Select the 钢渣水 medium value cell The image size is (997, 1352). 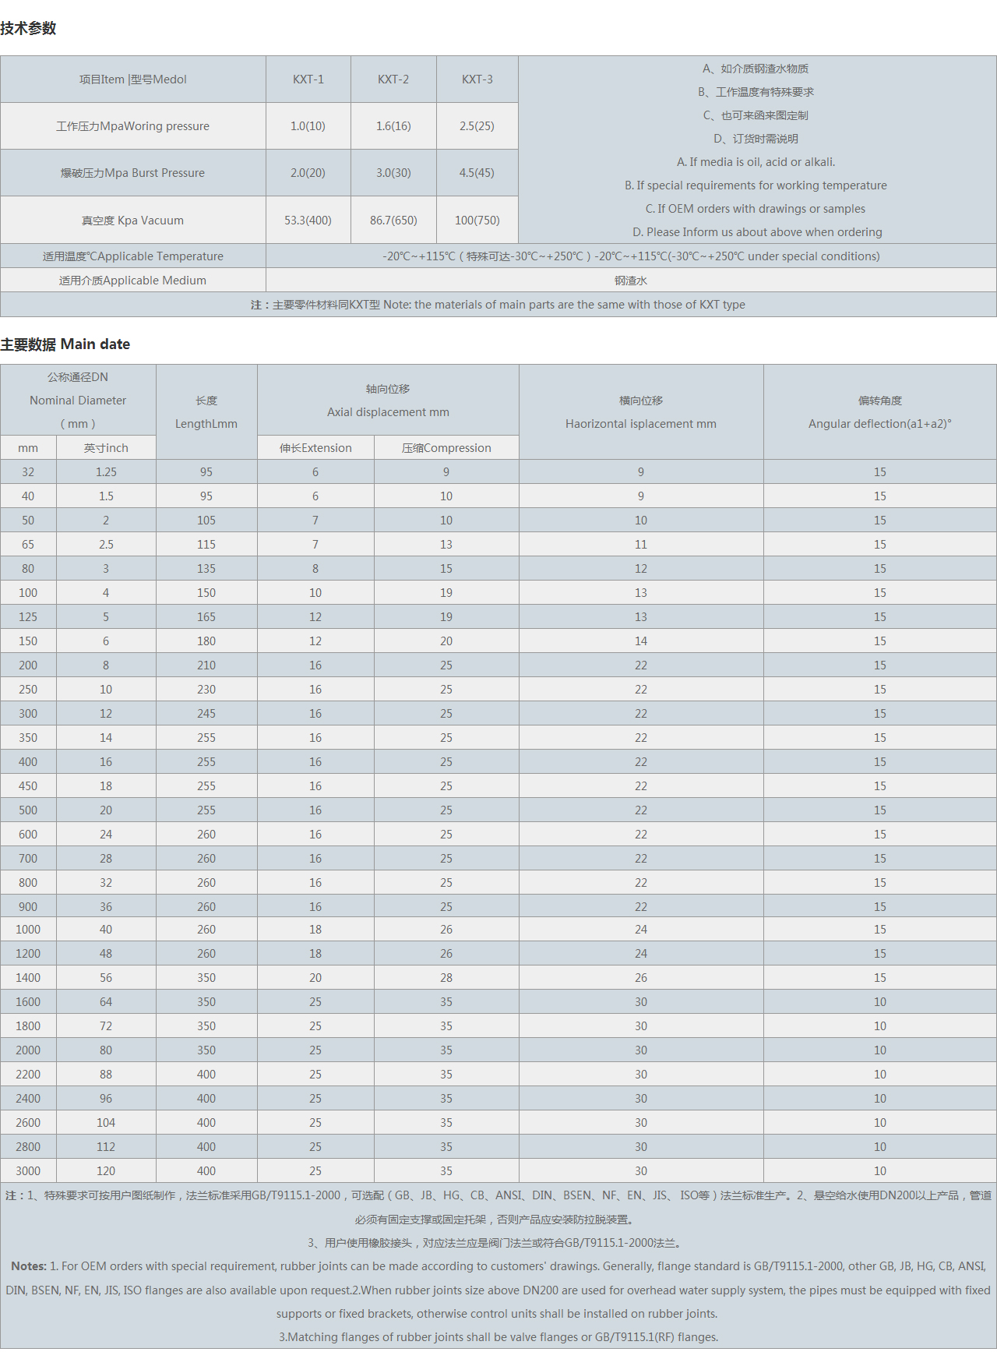[630, 281]
